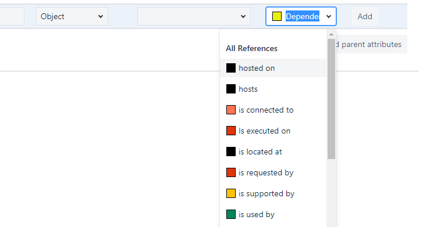The height and width of the screenshot is (227, 423).
Task: Click the parent attributes button
Action: click(371, 44)
